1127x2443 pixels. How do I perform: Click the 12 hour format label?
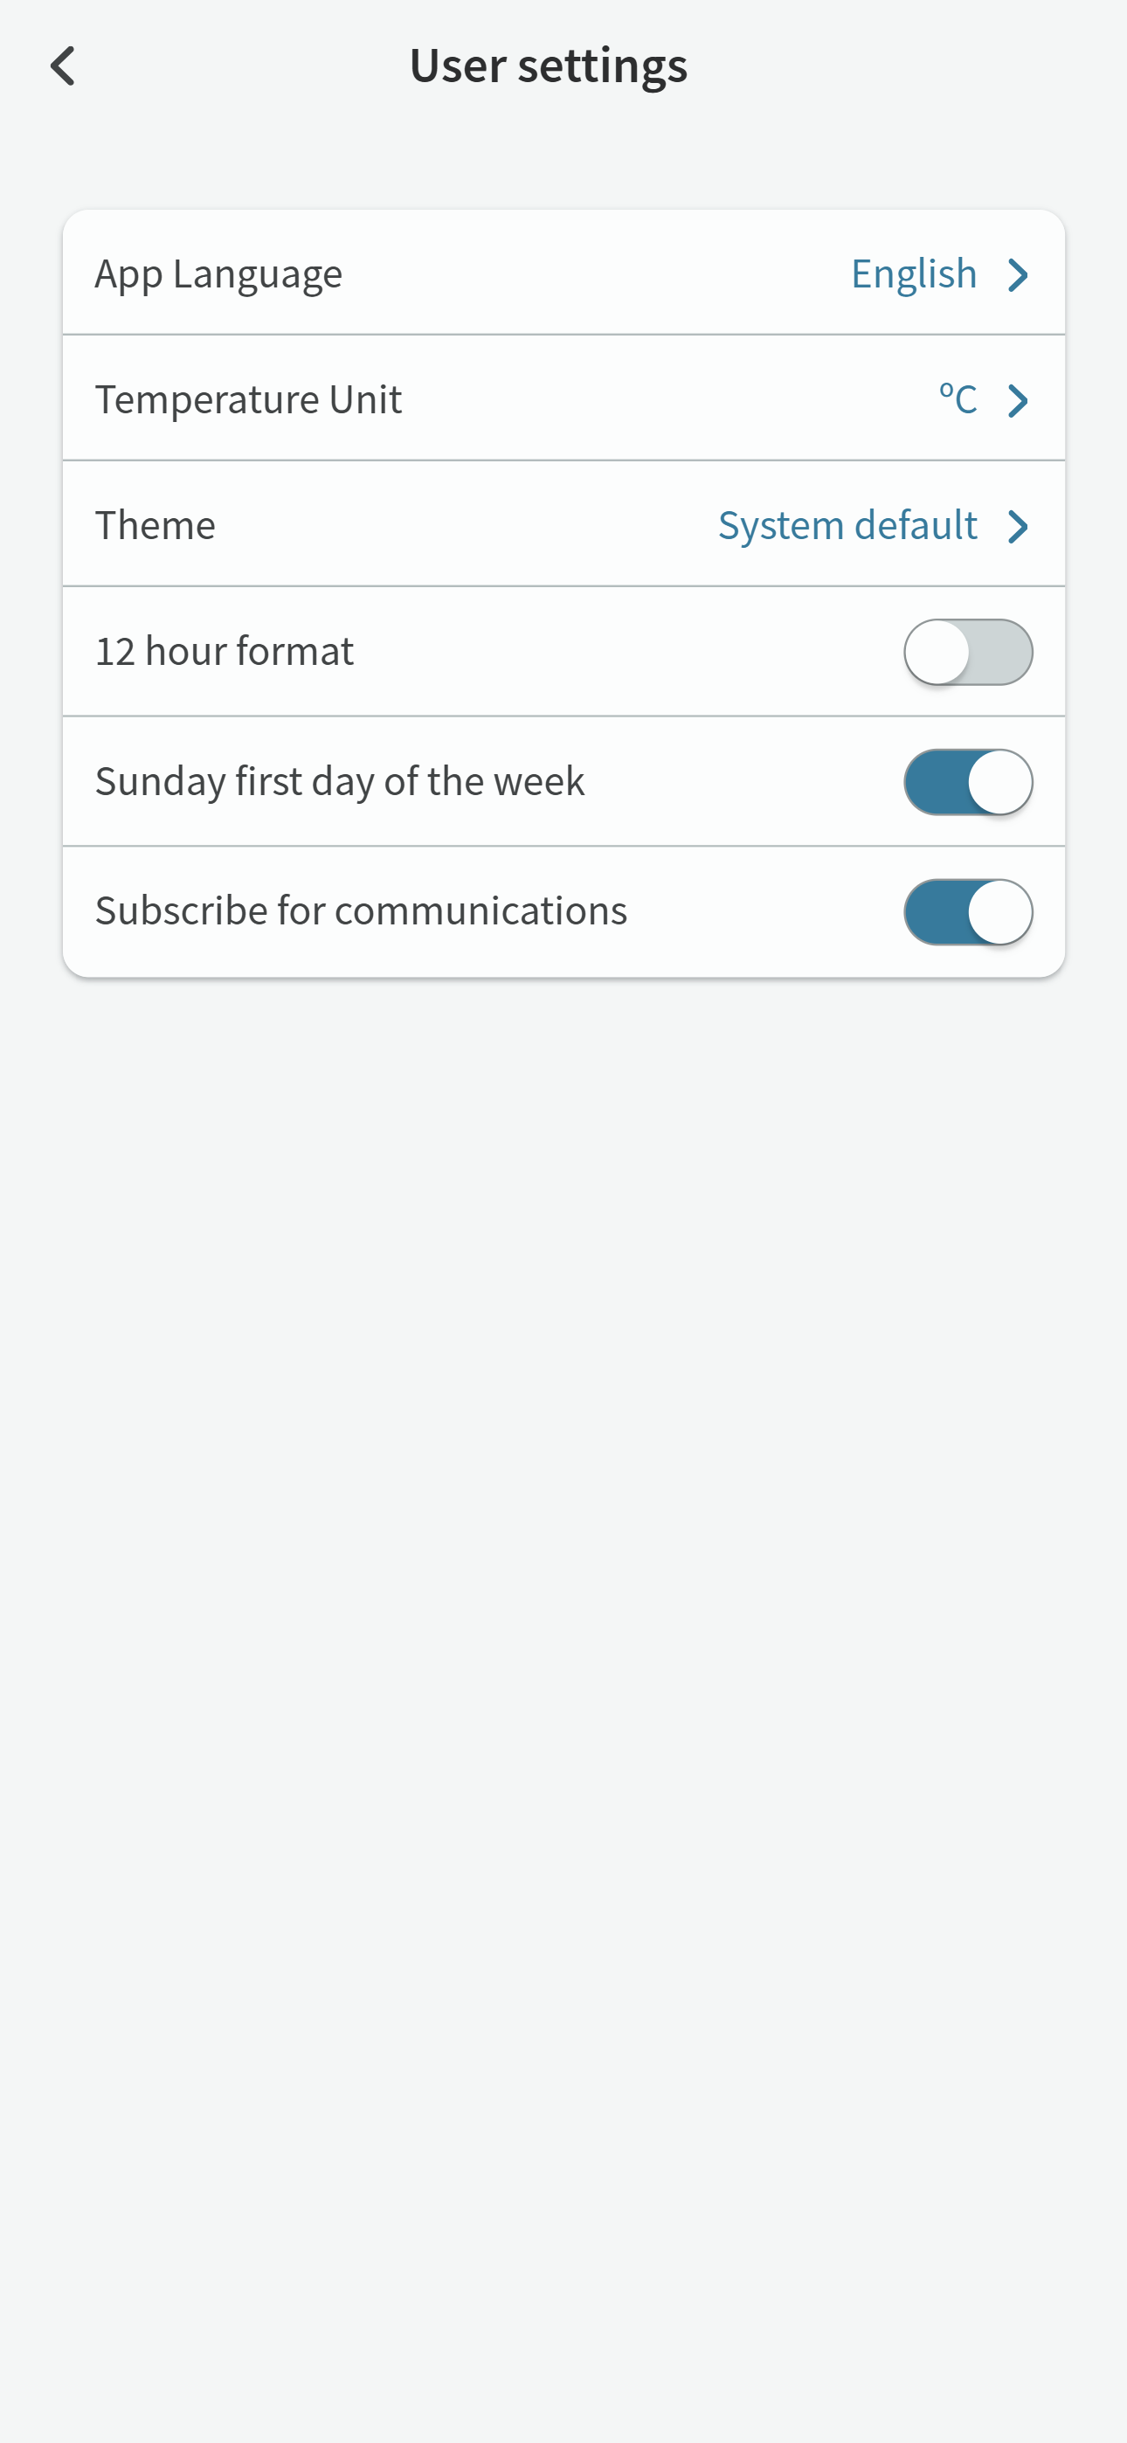tap(225, 652)
